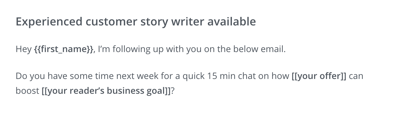Click the word "email." ending the first paragraph
This screenshot has width=403, height=126.
pos(274,49)
